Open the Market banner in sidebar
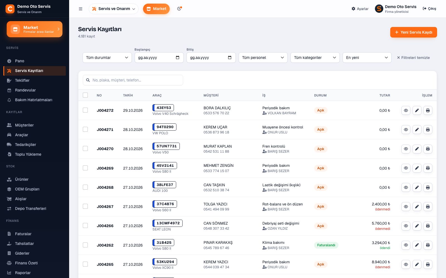Image resolution: width=446 pixels, height=278 pixels. (x=35, y=29)
